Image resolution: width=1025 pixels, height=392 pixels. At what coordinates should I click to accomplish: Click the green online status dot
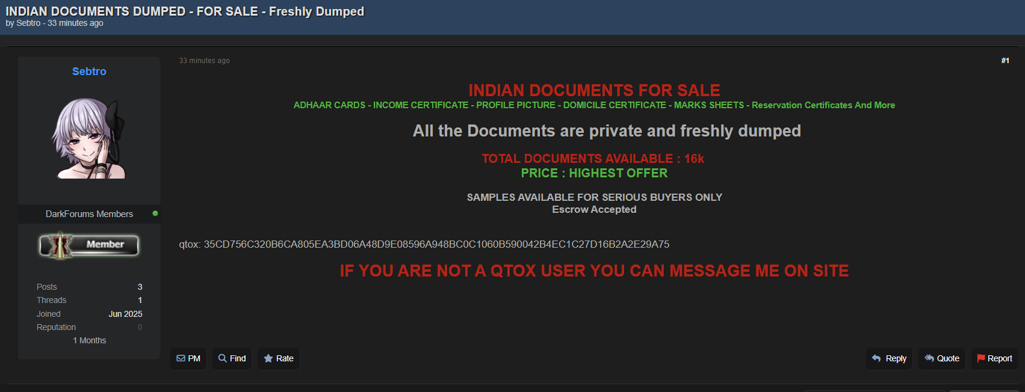[x=155, y=213]
